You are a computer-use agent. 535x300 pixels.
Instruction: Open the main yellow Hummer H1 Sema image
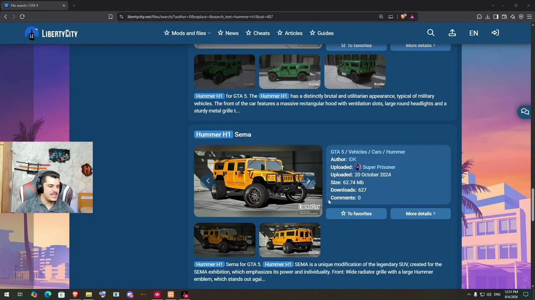point(258,181)
